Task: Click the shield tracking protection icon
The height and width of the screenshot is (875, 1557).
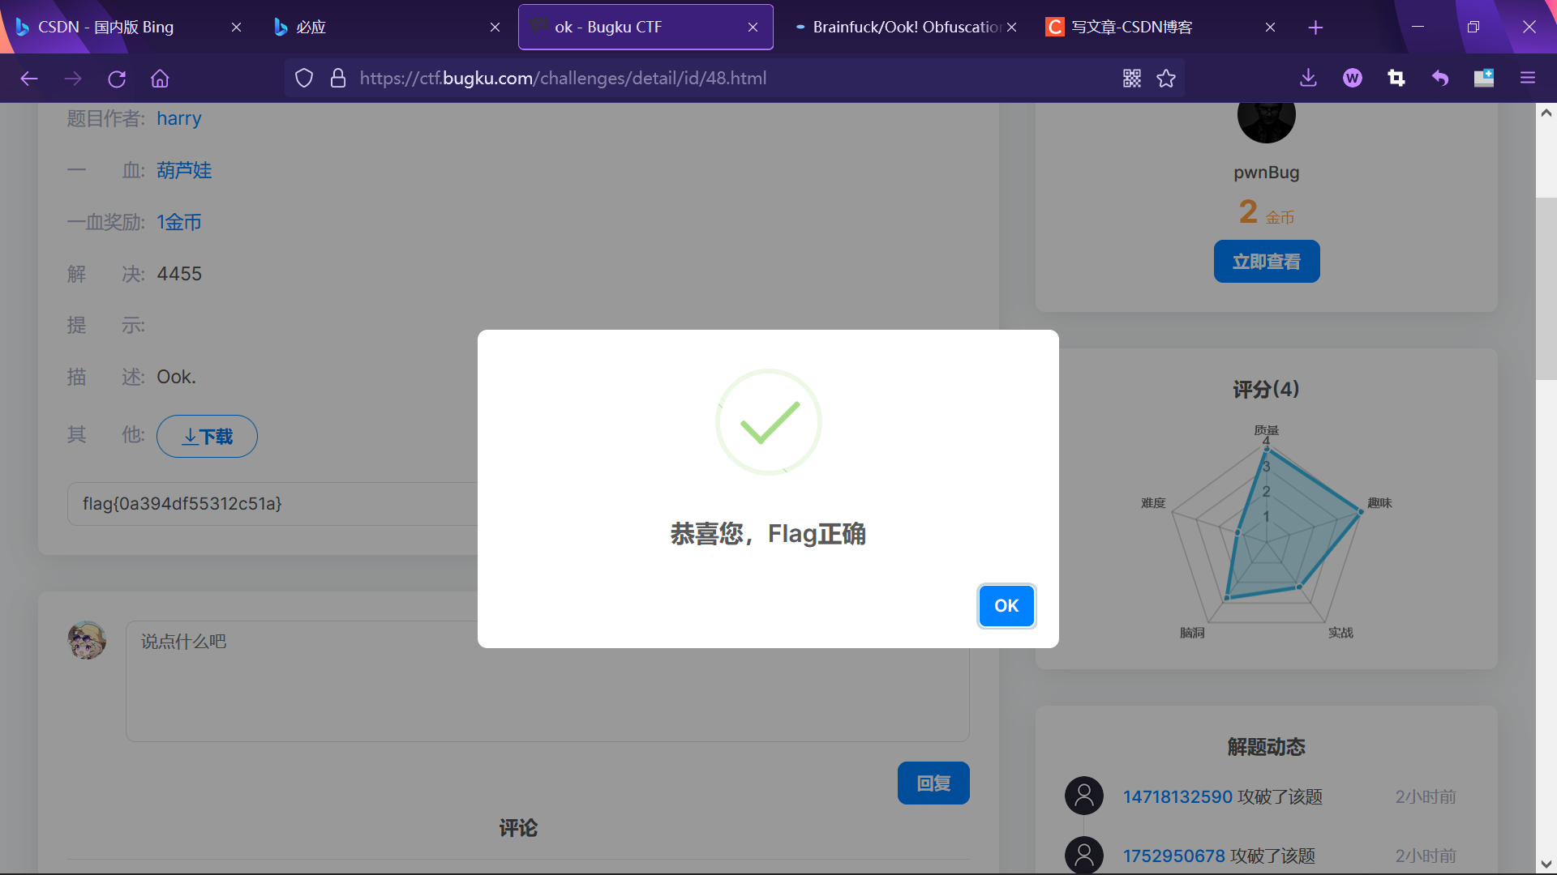Action: (x=303, y=79)
